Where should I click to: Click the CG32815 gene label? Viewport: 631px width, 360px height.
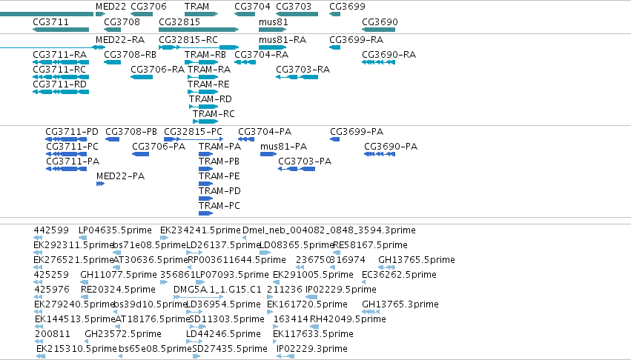(179, 22)
